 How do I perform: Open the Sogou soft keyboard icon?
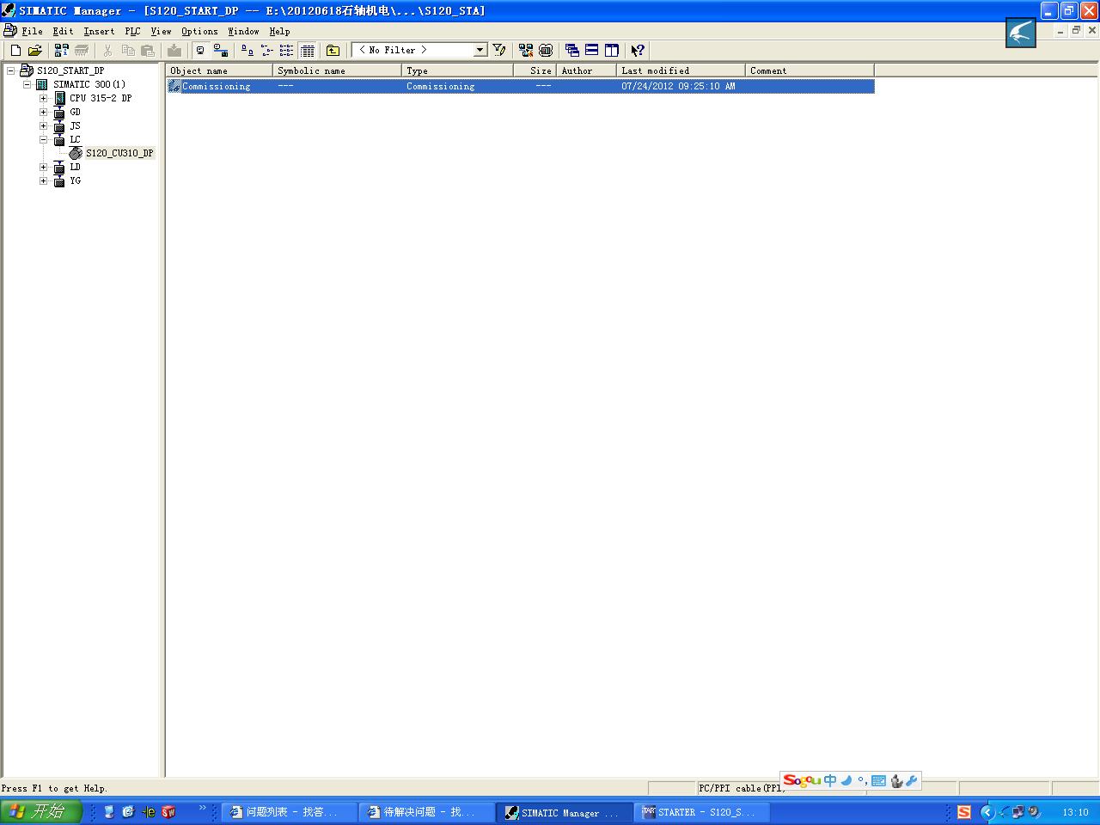pos(878,780)
